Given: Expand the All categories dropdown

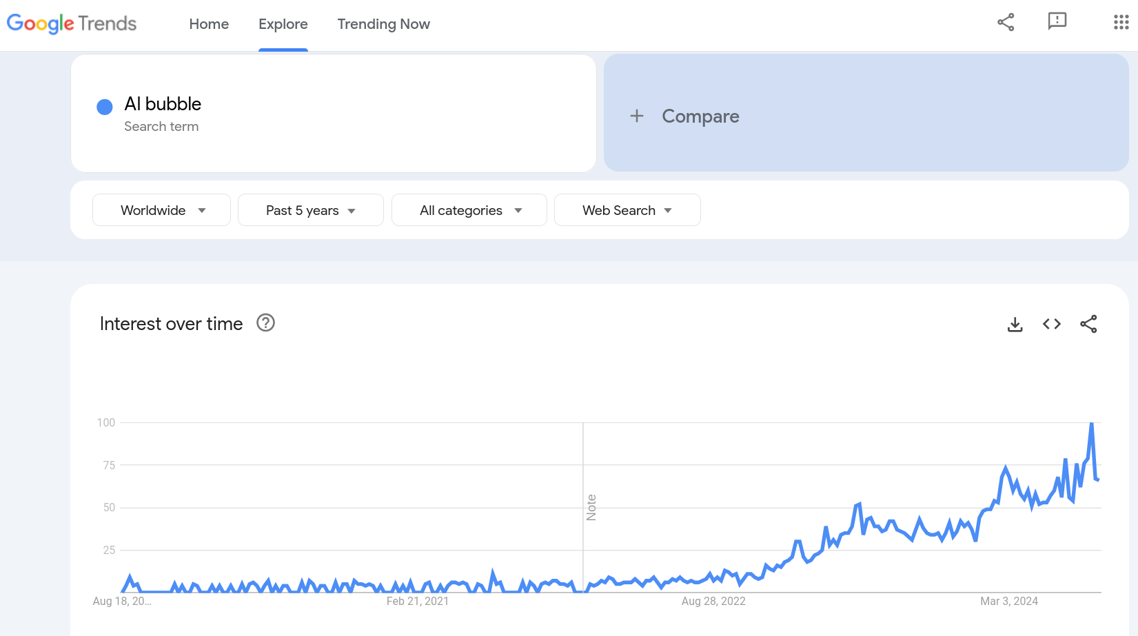Looking at the screenshot, I should (x=469, y=210).
